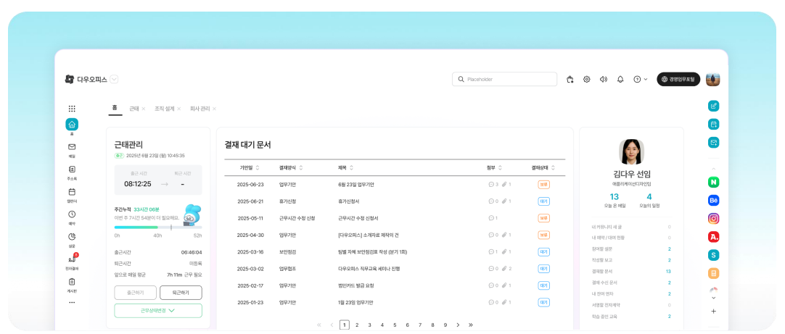Sort by 결재양식 column header arrows
Screen dimensions: 785x334
tap(301, 167)
